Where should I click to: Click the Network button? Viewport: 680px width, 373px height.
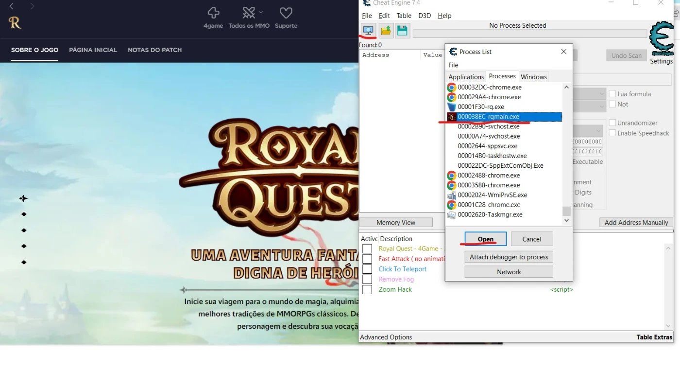tap(509, 272)
